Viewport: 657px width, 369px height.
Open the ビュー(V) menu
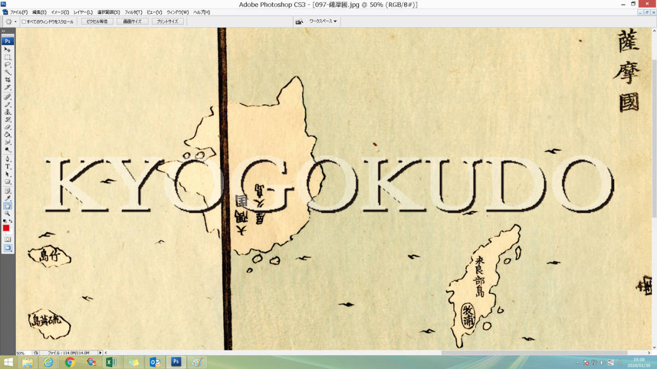click(154, 12)
